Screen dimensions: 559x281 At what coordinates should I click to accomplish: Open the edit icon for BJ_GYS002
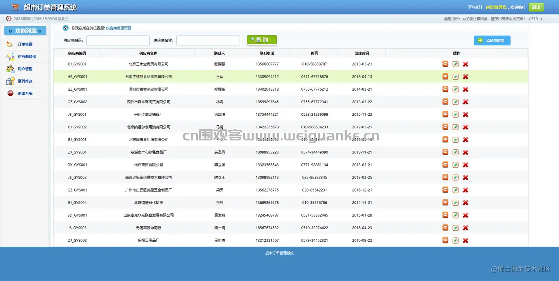pyautogui.click(x=455, y=127)
